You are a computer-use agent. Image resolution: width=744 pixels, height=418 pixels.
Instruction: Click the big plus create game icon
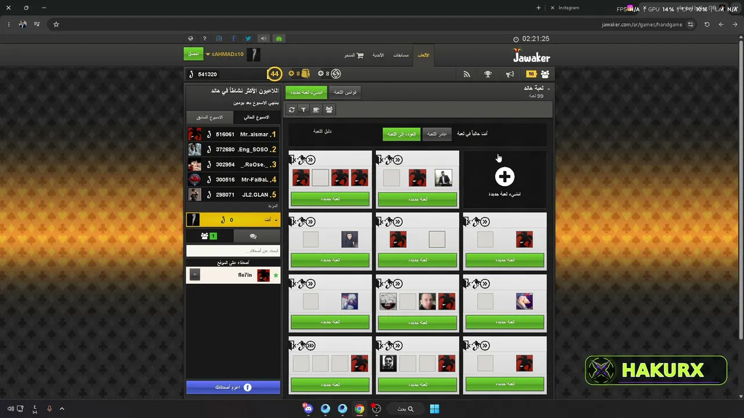[505, 176]
